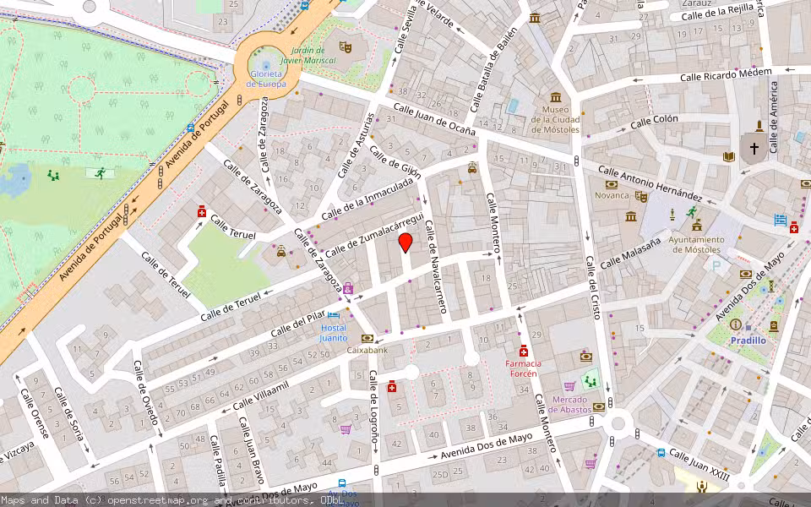Click the 'Calle de Soria' street label

tap(68, 414)
